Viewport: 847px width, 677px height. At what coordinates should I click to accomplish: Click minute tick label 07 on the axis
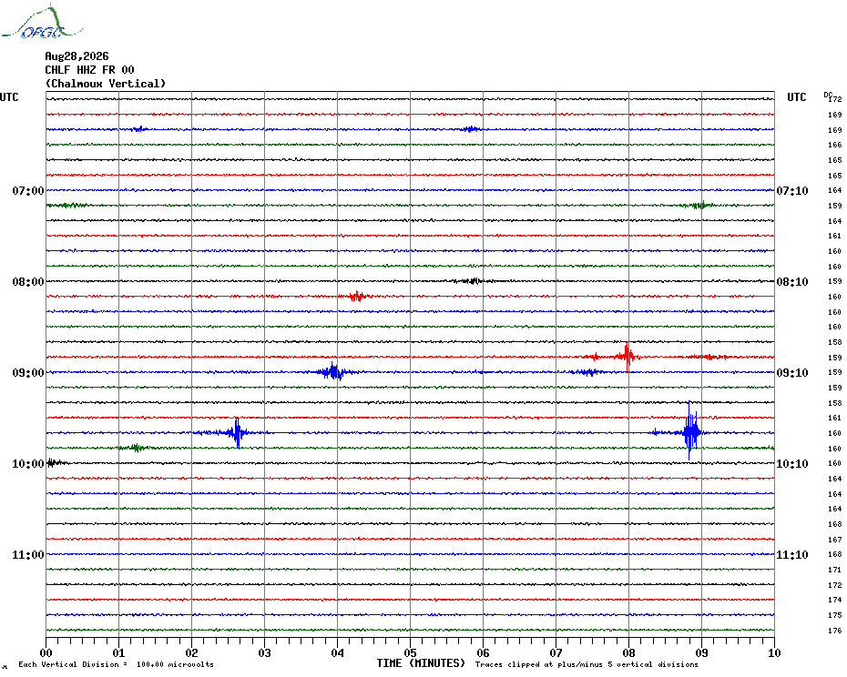click(x=556, y=653)
